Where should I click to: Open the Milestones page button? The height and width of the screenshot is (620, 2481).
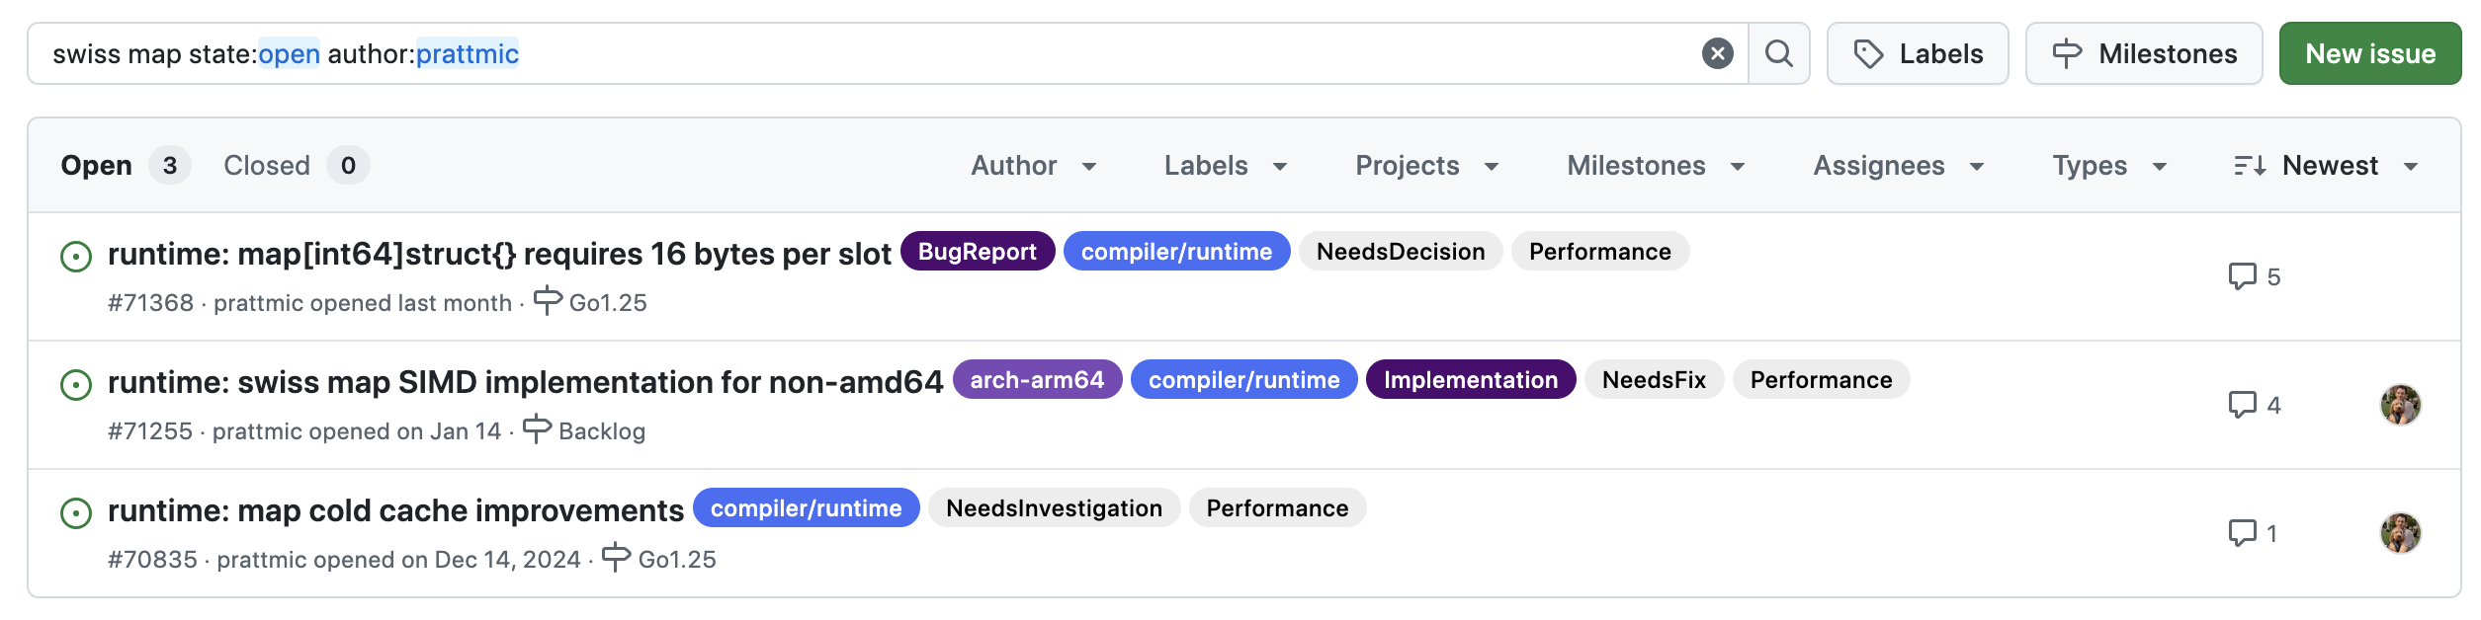[2144, 53]
